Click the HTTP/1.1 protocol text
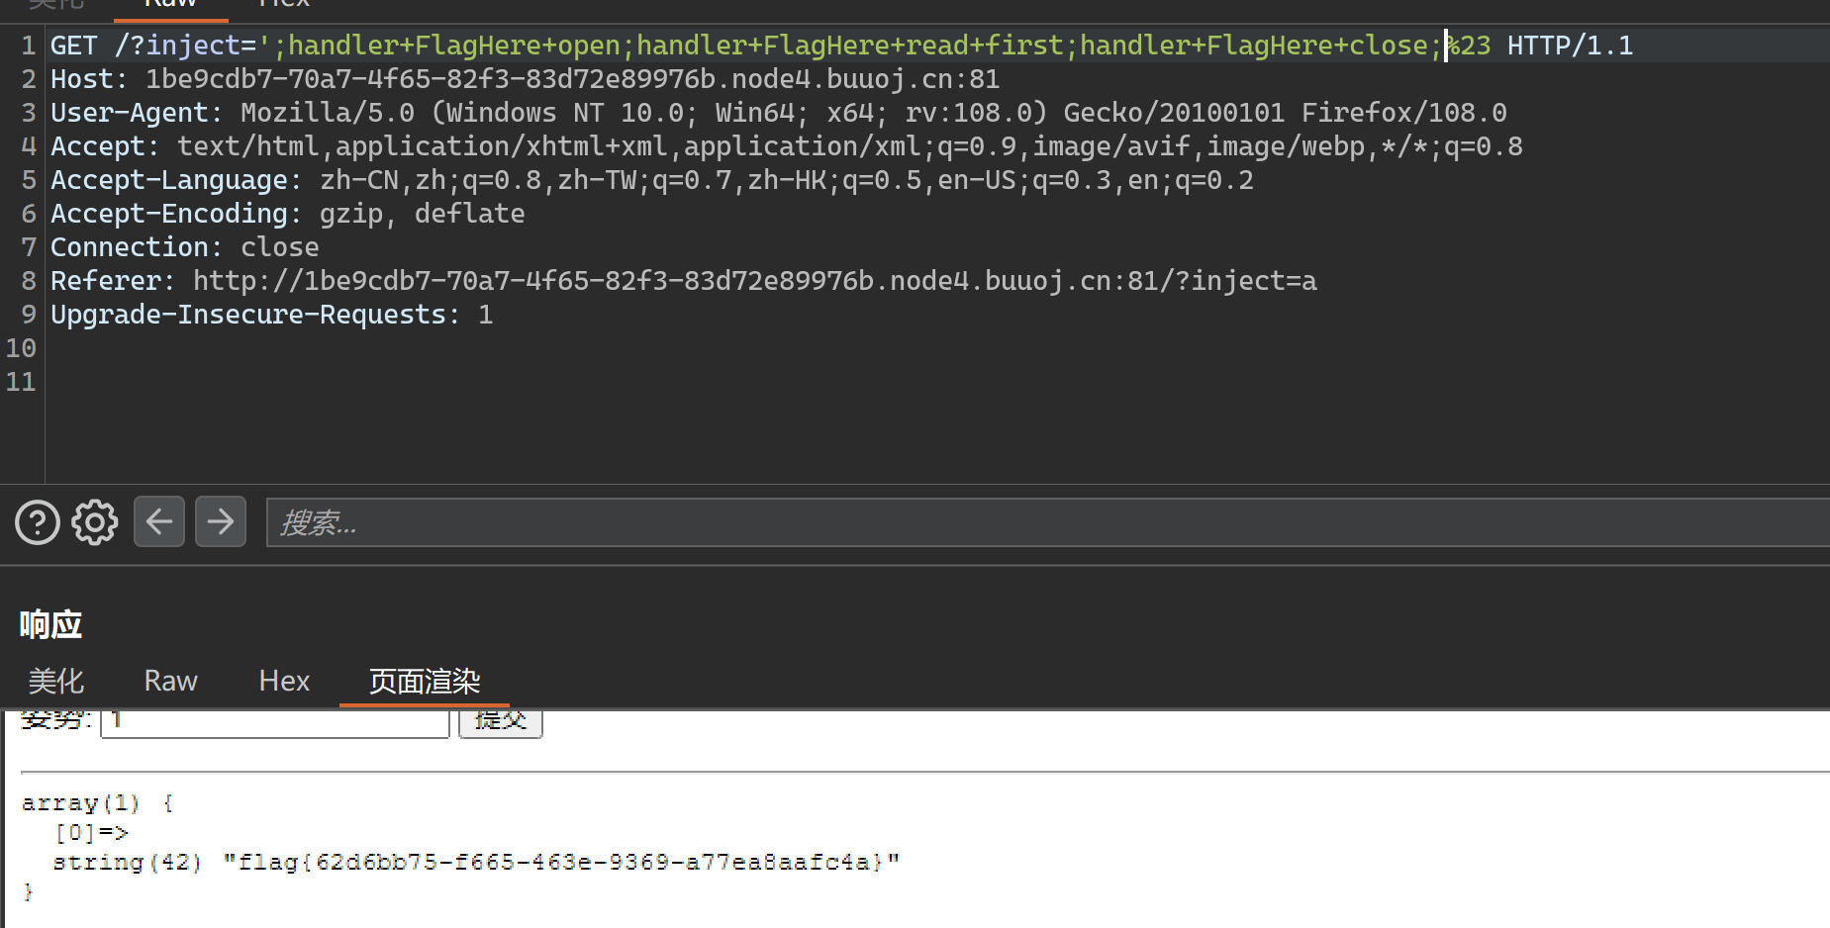The image size is (1830, 928). coord(1570,46)
